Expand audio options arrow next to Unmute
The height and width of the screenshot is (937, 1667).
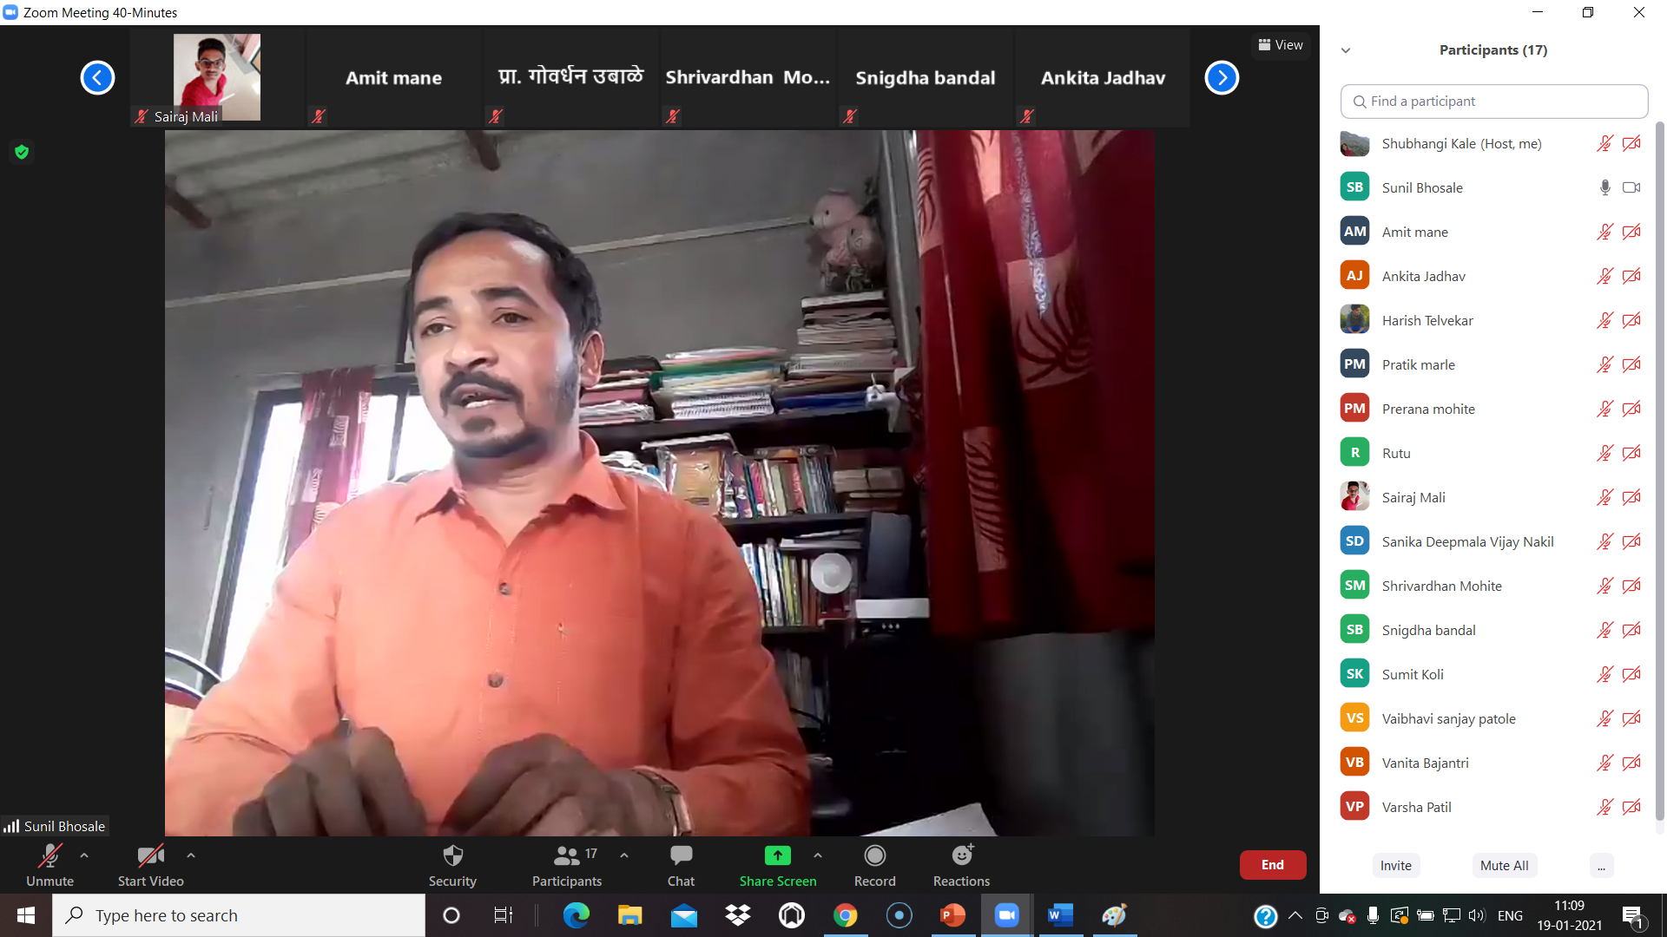pyautogui.click(x=84, y=855)
